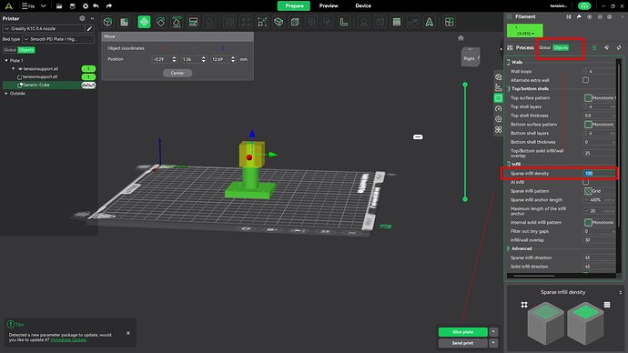This screenshot has height=353, width=628.
Task: Switch Process settings to Objects toggle
Action: point(561,47)
